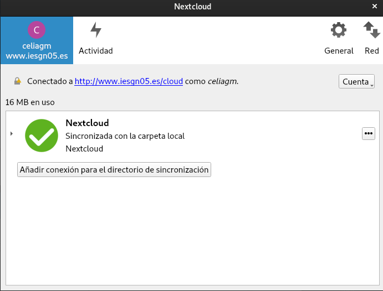
Task: Click the padlock connection icon
Action: (18, 81)
